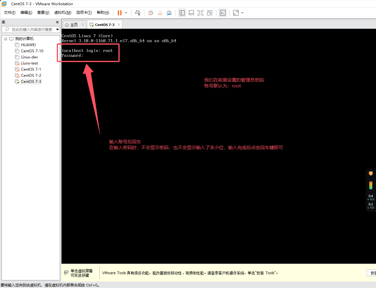Open the power options dropdown arrow beside the pause button
Image resolution: width=376 pixels, height=288 pixels.
[126, 13]
